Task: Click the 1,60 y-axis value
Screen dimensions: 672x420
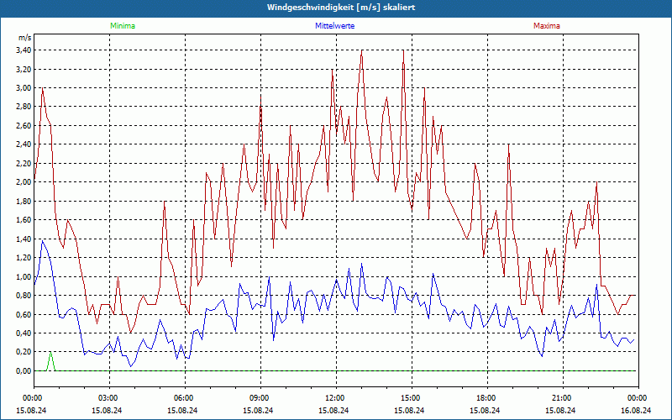Action: click(x=24, y=220)
